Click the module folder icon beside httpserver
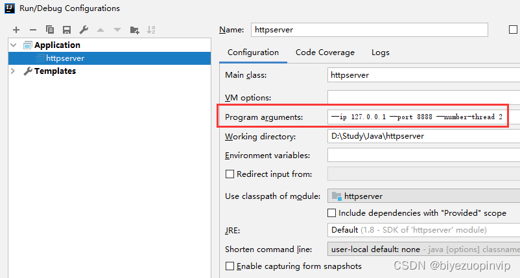Viewport: 520px width, 278px height. click(x=337, y=196)
